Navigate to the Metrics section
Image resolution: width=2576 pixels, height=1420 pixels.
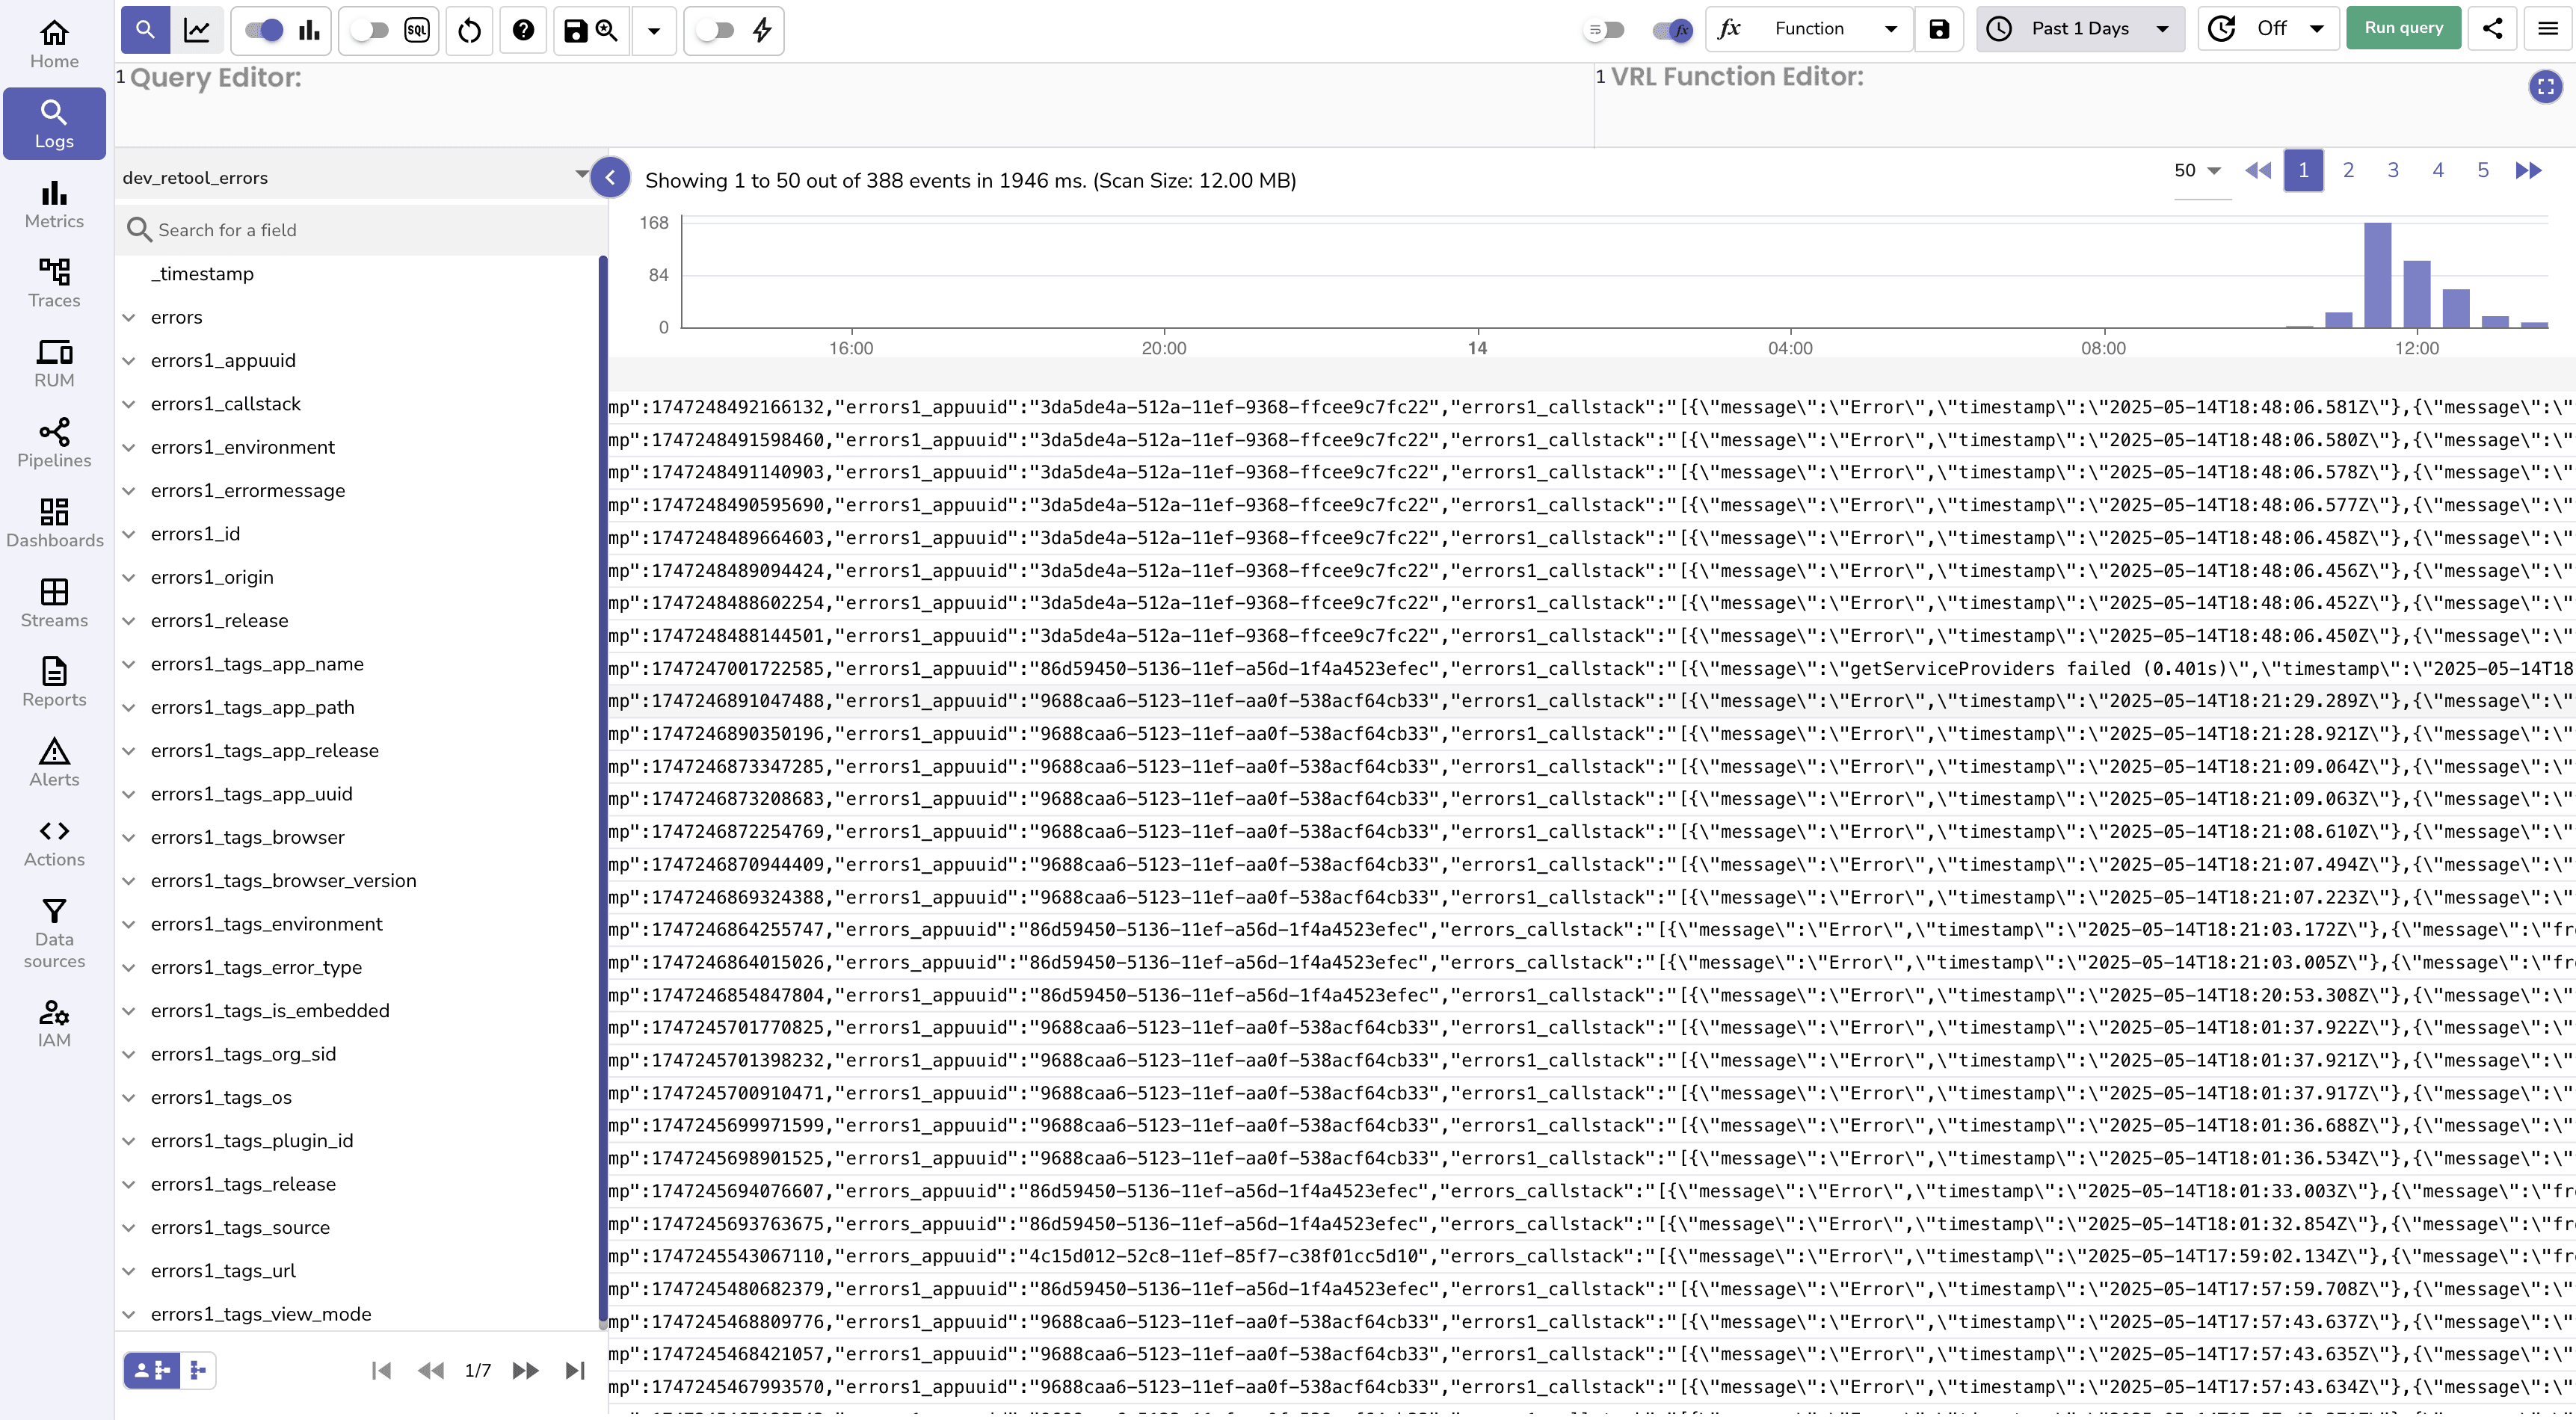click(54, 204)
